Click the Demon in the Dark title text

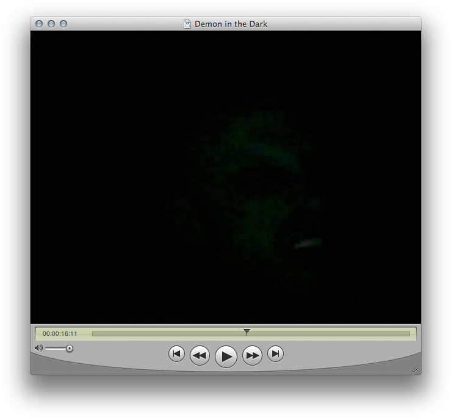(231, 24)
